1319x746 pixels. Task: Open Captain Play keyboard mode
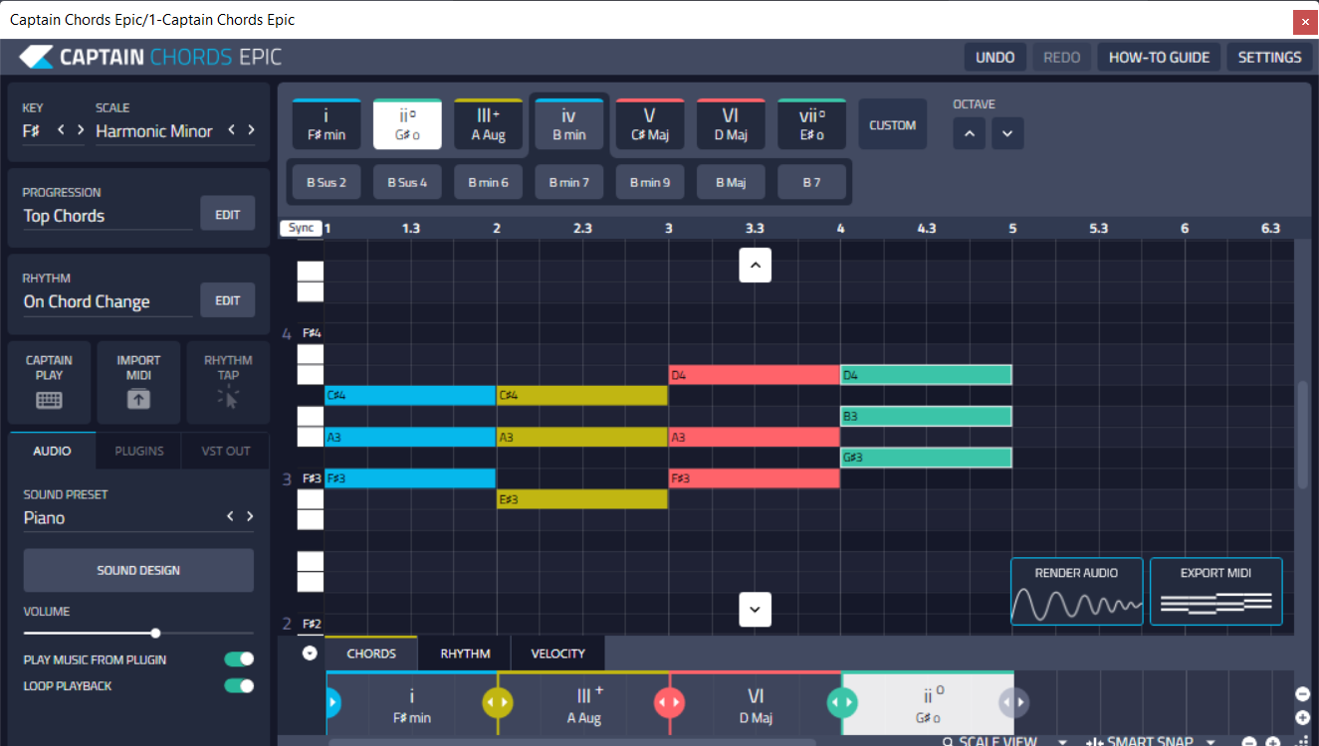pos(49,383)
